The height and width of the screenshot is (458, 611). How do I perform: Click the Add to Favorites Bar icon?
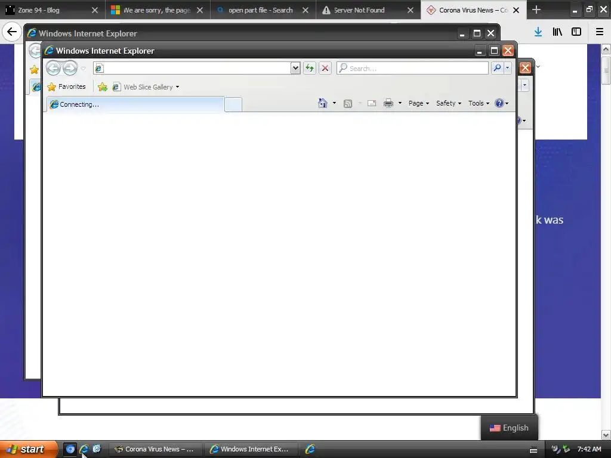pyautogui.click(x=103, y=87)
